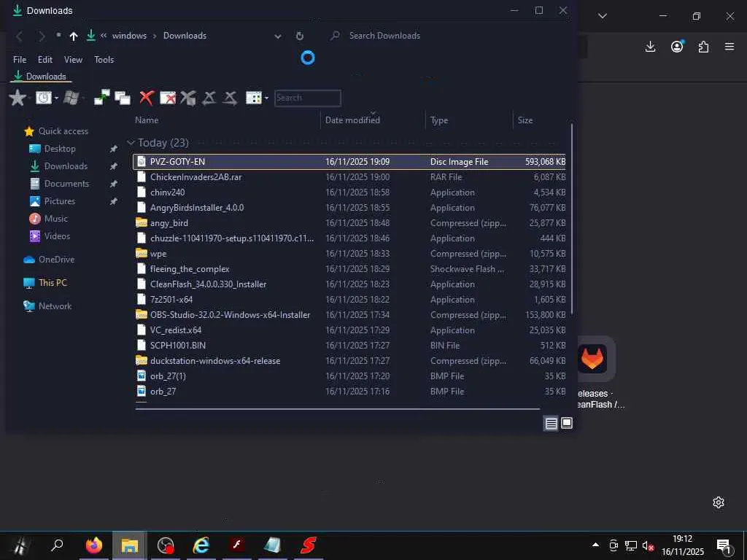747x560 pixels.
Task: Select Music in the sidebar
Action: point(55,219)
